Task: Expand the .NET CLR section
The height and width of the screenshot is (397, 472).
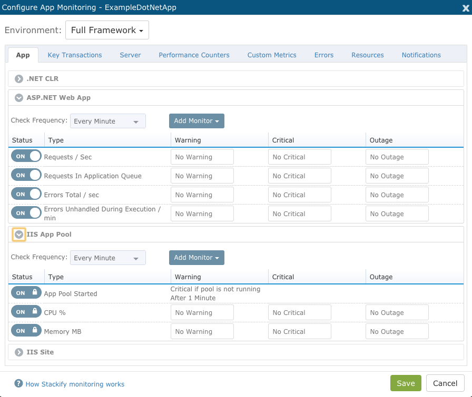Action: click(19, 79)
